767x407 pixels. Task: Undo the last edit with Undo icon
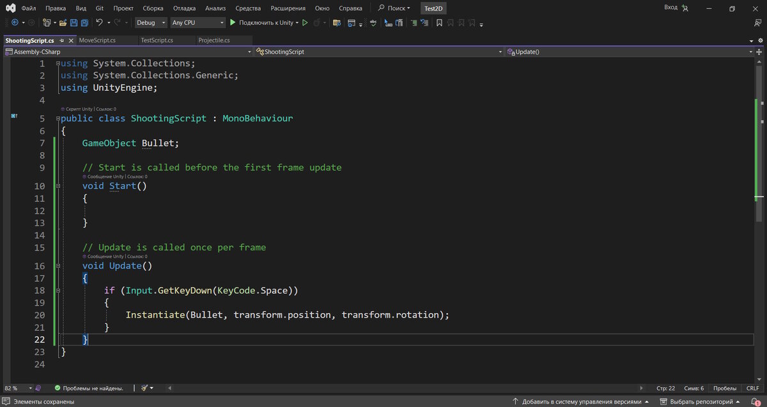[99, 22]
